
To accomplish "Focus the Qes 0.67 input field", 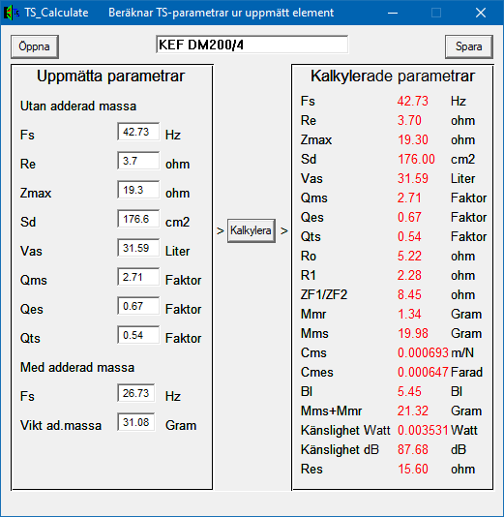I will point(138,306).
